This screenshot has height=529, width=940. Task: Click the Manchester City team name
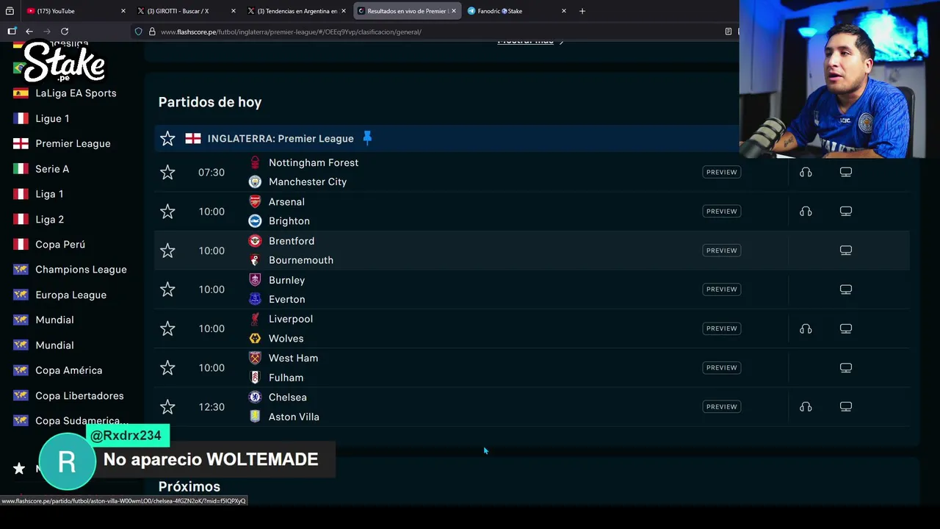pos(308,181)
